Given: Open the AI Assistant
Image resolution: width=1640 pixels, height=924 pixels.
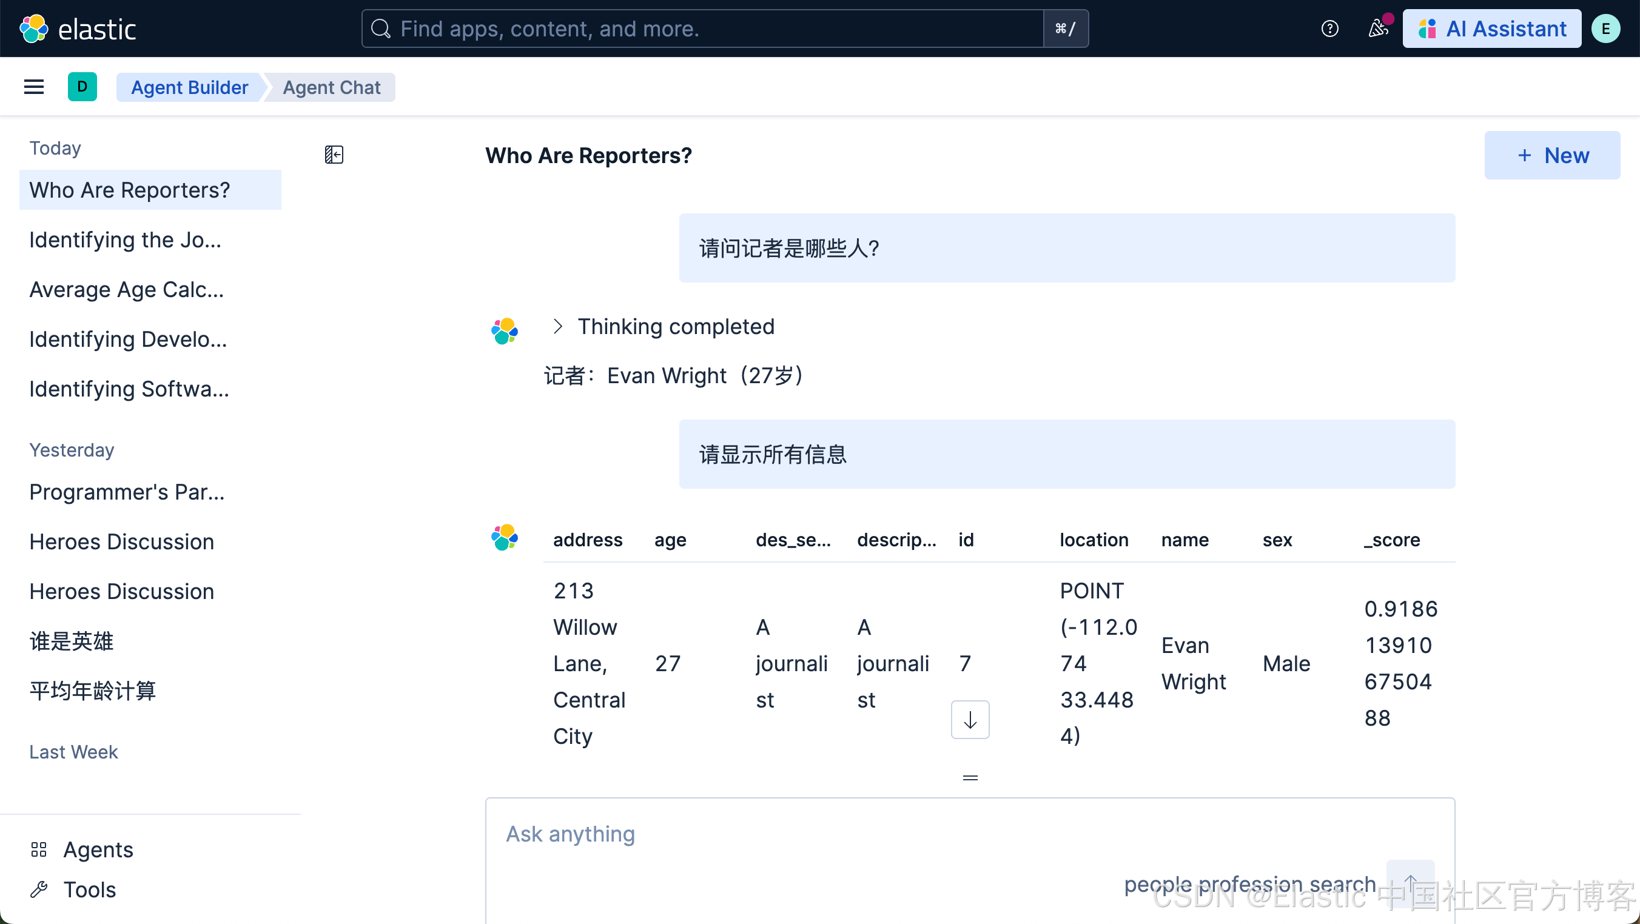Looking at the screenshot, I should pyautogui.click(x=1491, y=28).
